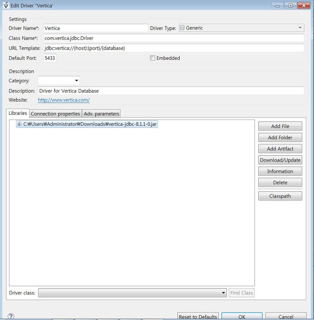Click the Add Artifact button
Screen dimensions: 314x320
pyautogui.click(x=280, y=149)
